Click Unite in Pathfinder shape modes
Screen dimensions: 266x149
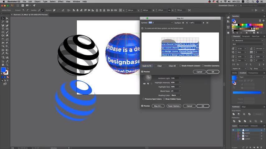tap(234, 114)
